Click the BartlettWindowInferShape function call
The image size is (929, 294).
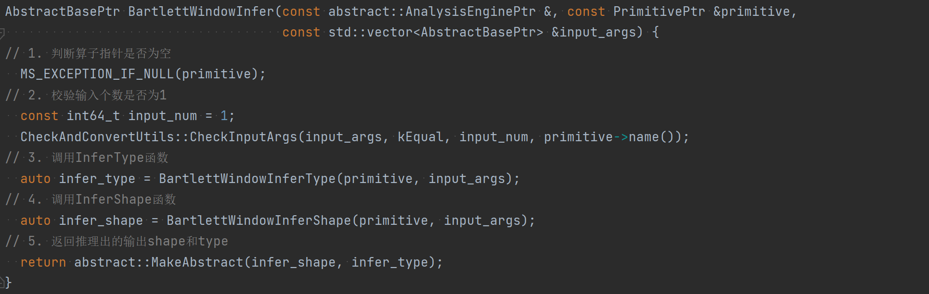point(259,220)
